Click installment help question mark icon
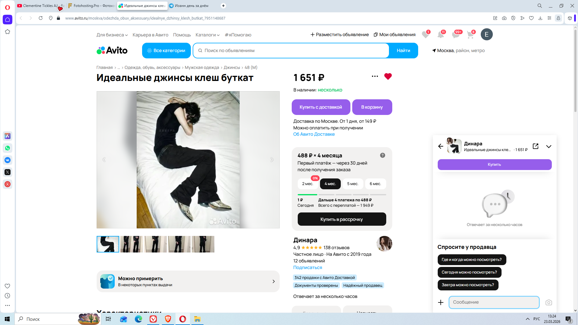Image resolution: width=578 pixels, height=325 pixels. 382,155
